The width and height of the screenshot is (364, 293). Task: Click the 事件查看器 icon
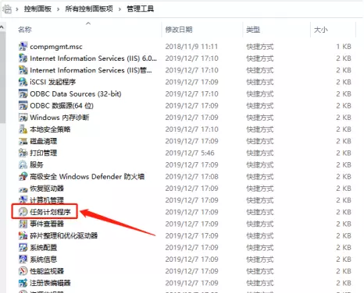(x=23, y=224)
